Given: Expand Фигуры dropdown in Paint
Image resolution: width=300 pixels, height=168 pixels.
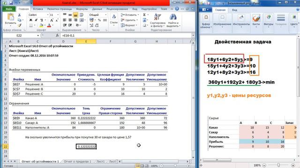Looking at the screenshot, I should [269, 27].
